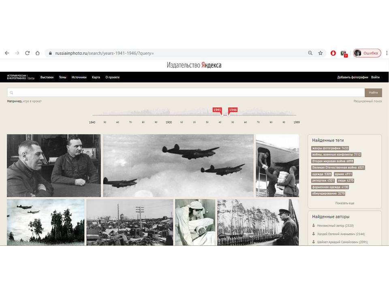This screenshot has width=389, height=292.
Task: Open the Выставки menu item
Action: pyautogui.click(x=47, y=77)
